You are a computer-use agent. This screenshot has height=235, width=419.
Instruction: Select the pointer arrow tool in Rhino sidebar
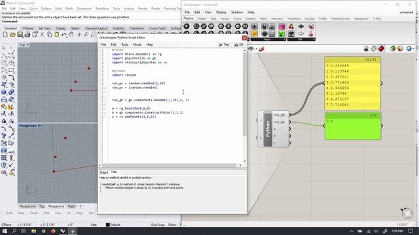tap(4, 48)
